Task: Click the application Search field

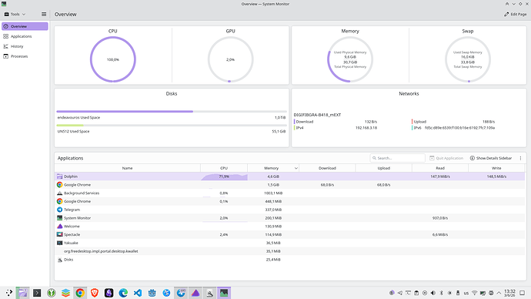Action: pos(398,158)
